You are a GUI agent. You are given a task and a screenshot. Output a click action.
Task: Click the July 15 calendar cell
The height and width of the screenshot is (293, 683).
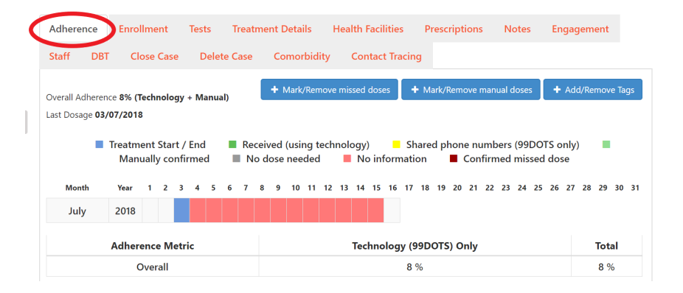pyautogui.click(x=375, y=211)
